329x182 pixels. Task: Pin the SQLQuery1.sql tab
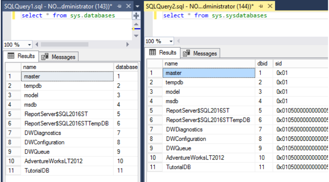[x=119, y=6]
